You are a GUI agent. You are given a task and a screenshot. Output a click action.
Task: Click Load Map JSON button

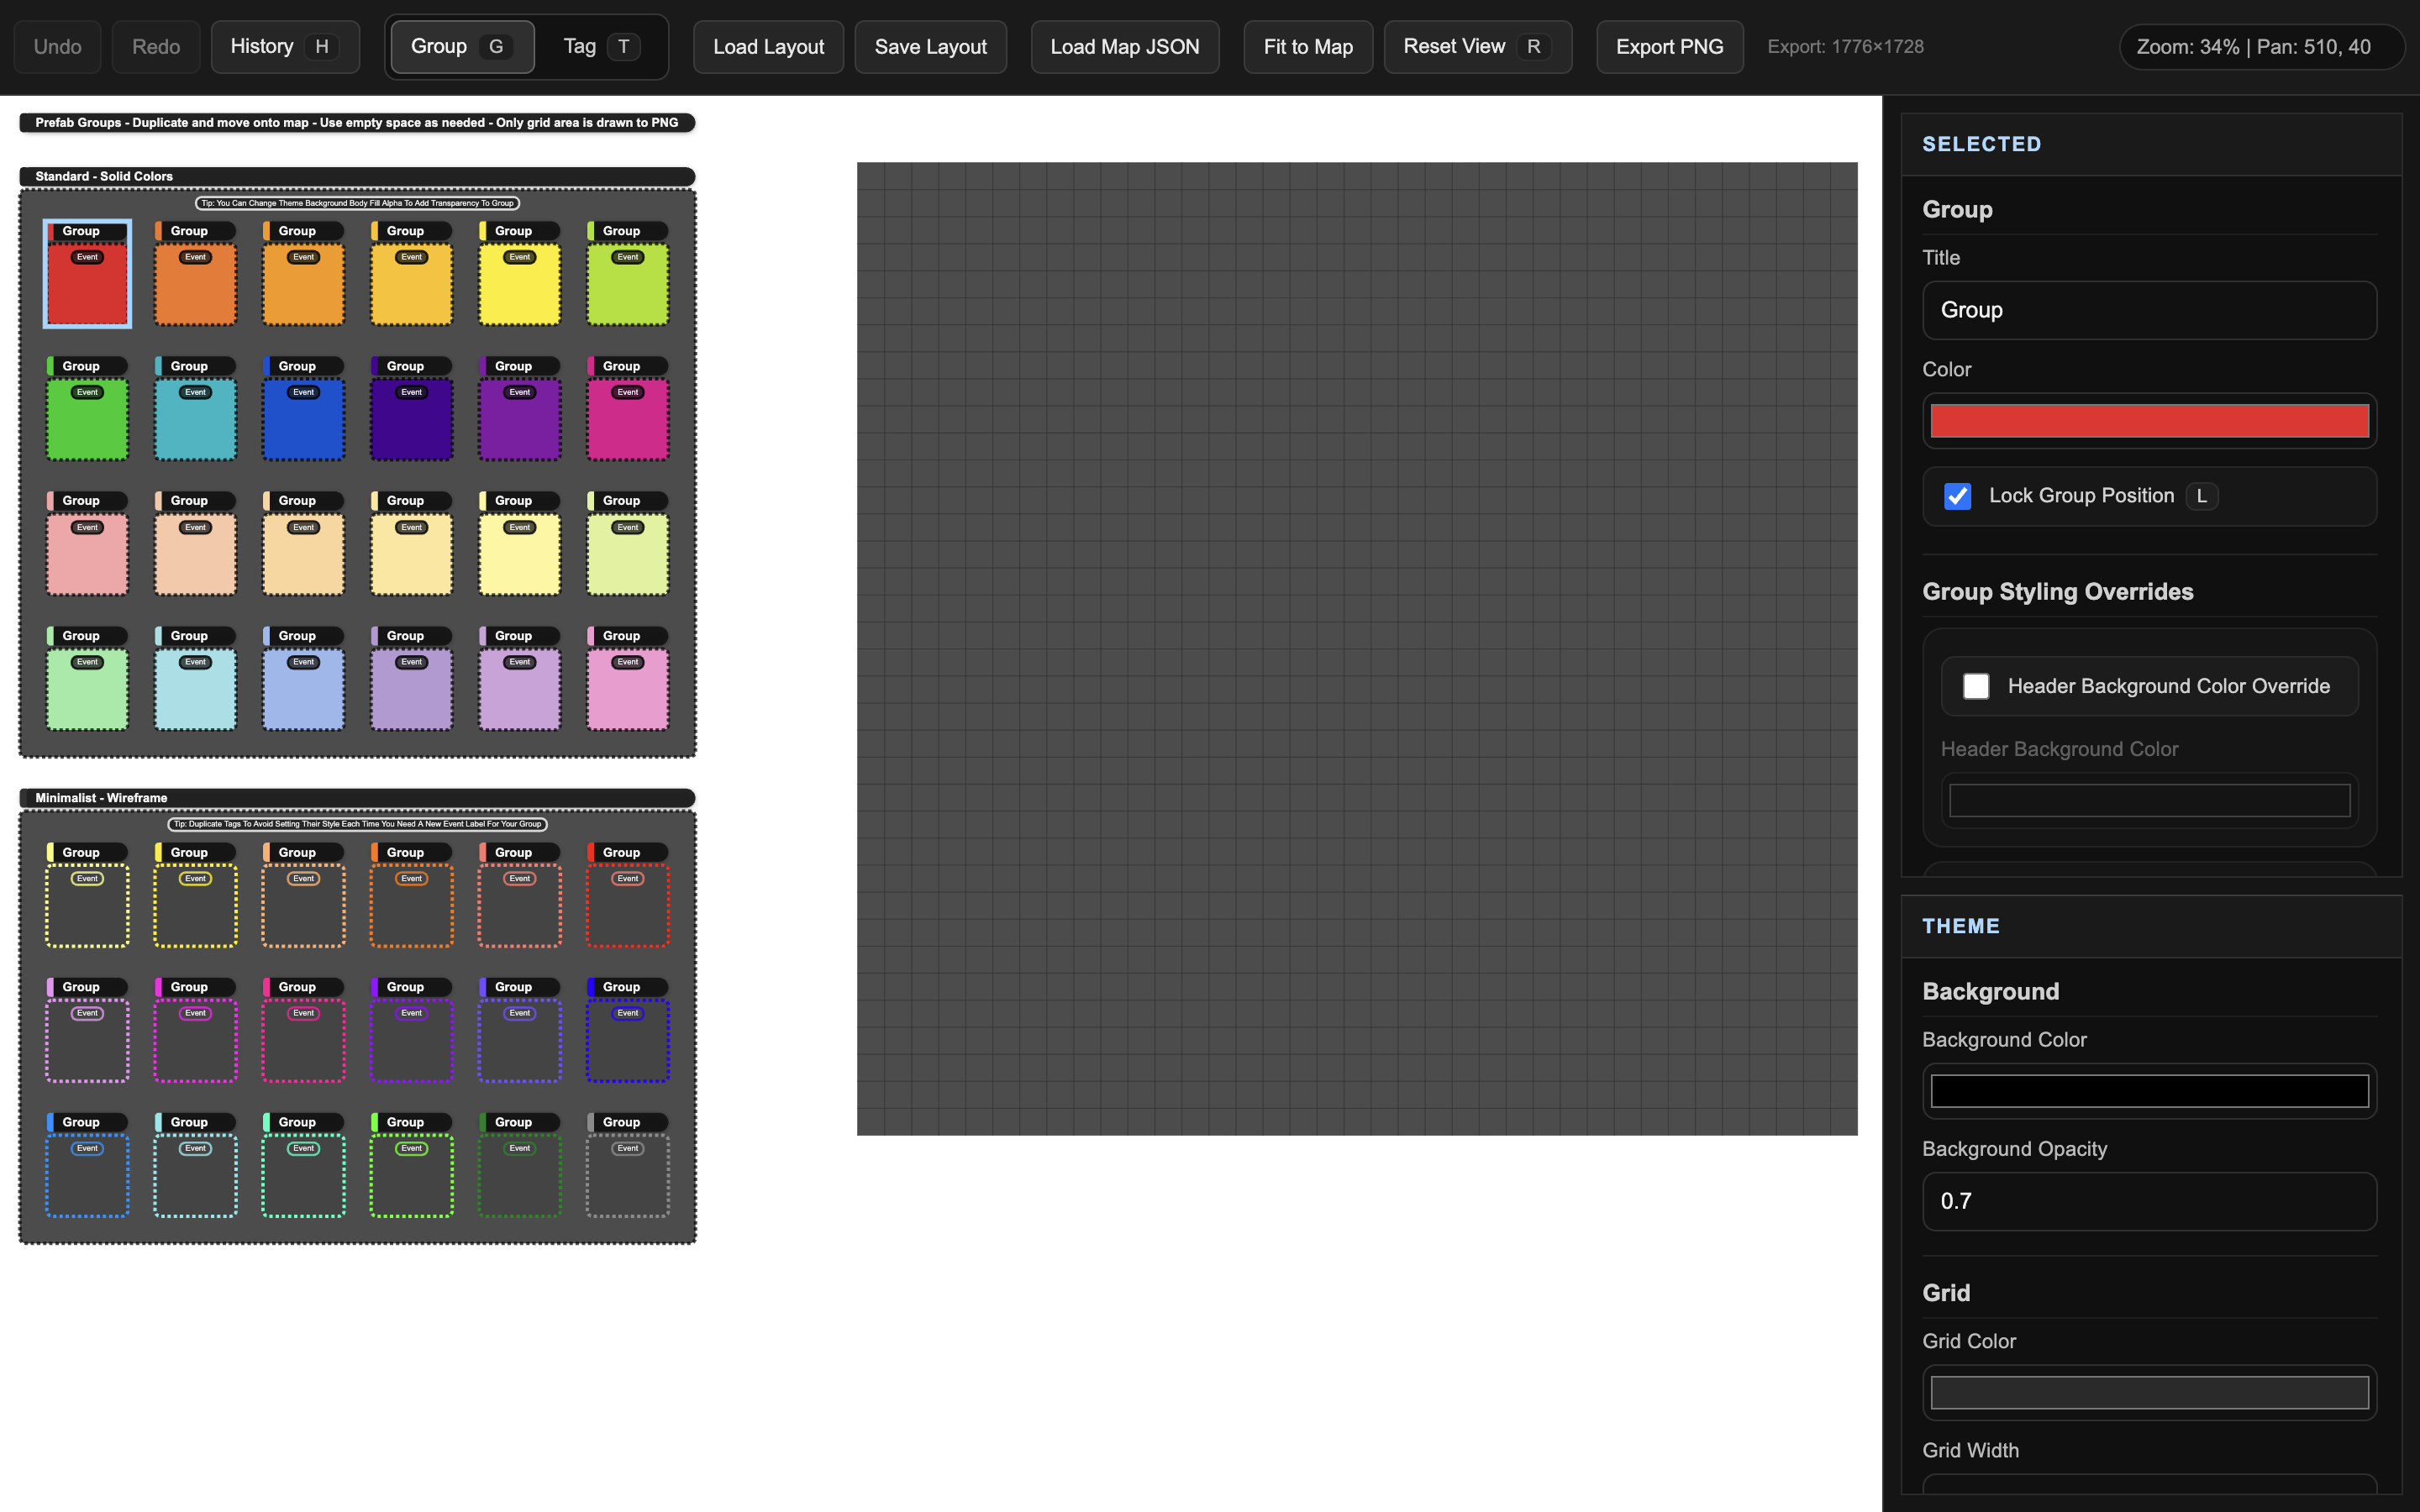tap(1124, 47)
